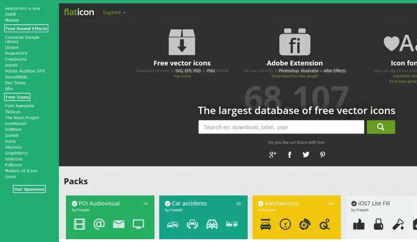
Task: Open Icons8 sidebar link
Action: tap(11, 135)
